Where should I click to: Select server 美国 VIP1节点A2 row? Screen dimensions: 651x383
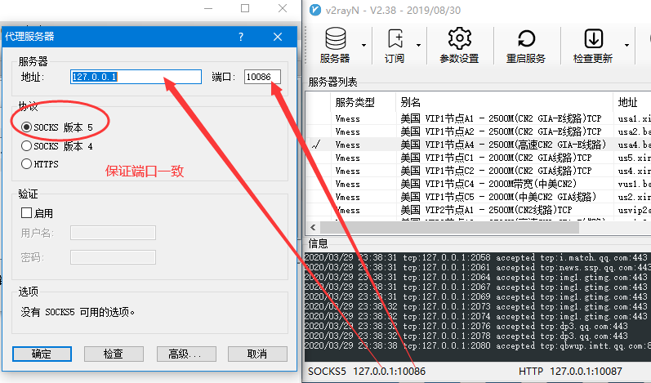tap(479, 131)
